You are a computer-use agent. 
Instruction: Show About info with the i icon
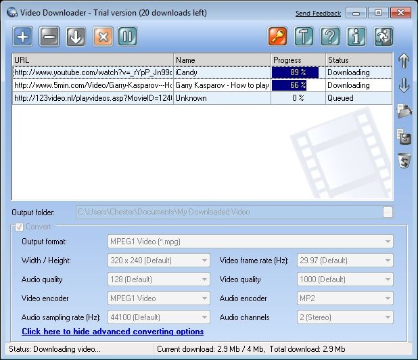(356, 37)
